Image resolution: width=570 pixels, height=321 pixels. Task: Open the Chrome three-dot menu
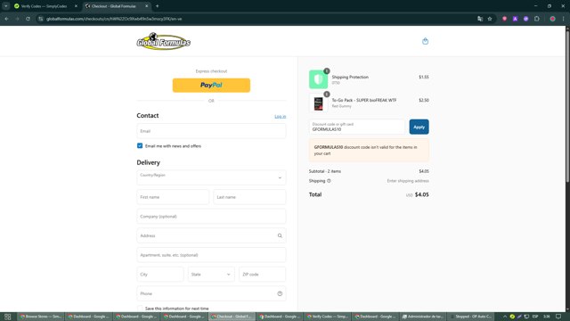(563, 19)
